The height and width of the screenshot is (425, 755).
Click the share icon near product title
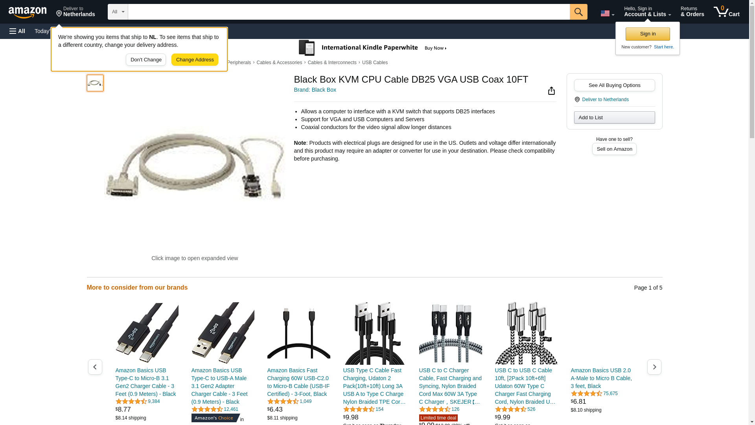pyautogui.click(x=551, y=91)
